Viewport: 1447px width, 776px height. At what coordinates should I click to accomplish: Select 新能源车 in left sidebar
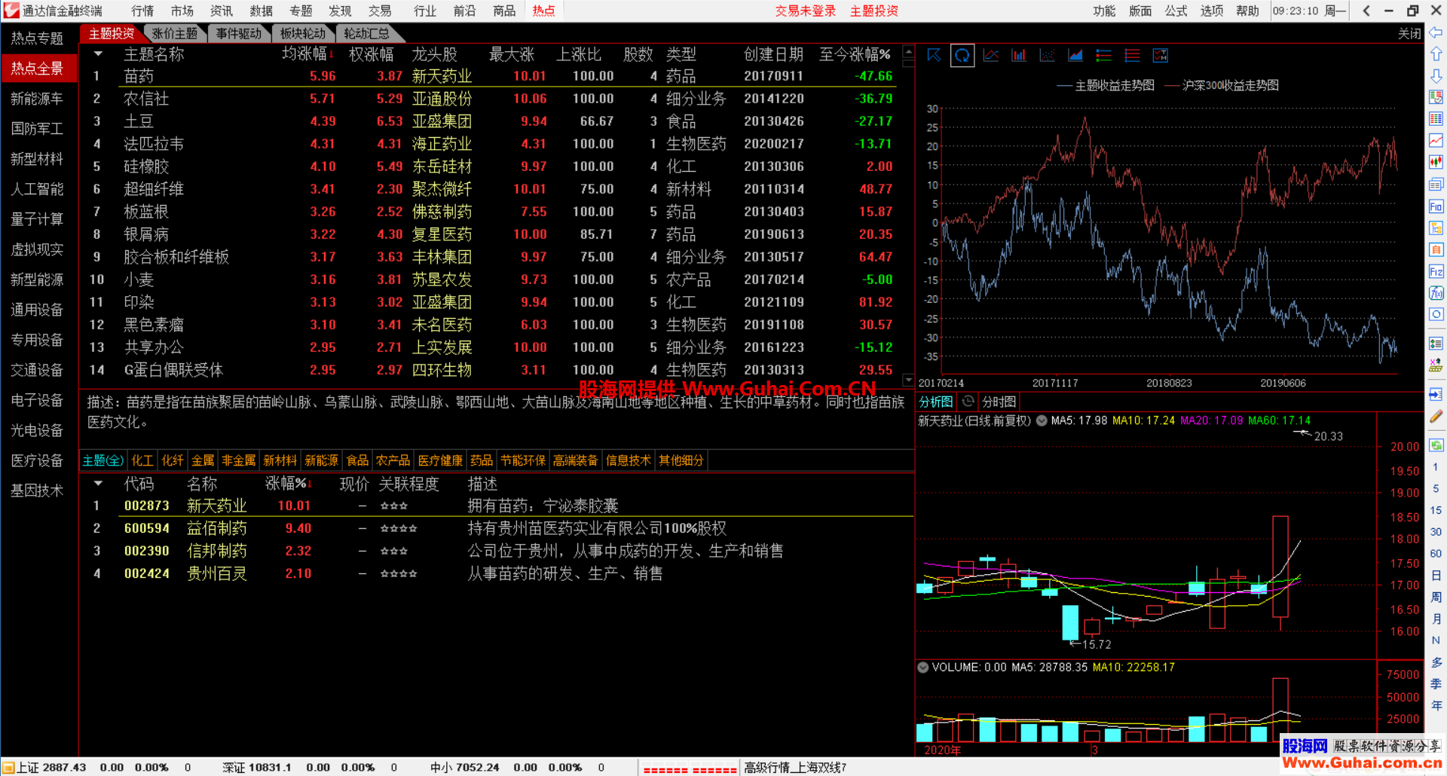pos(37,99)
